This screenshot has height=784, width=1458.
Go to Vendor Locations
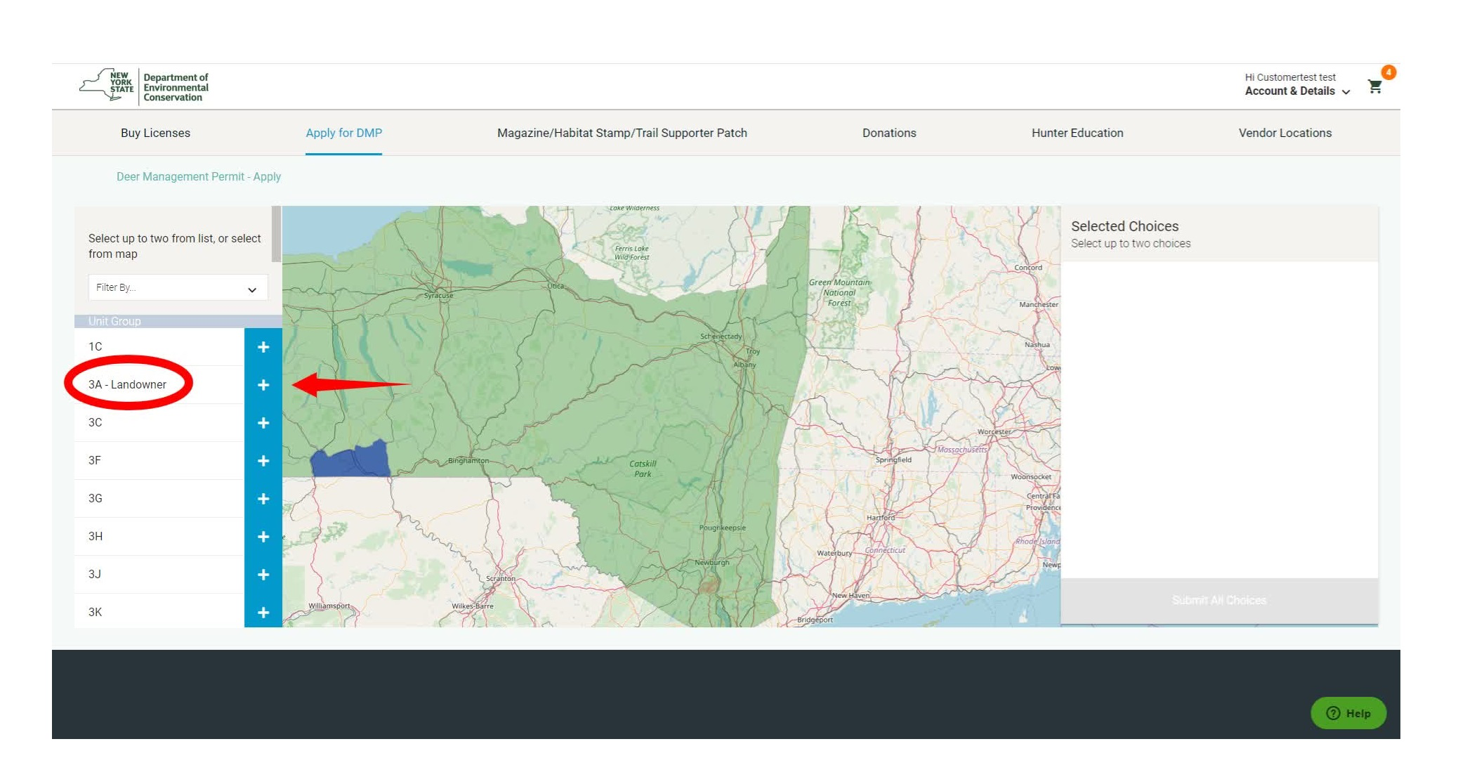point(1285,133)
